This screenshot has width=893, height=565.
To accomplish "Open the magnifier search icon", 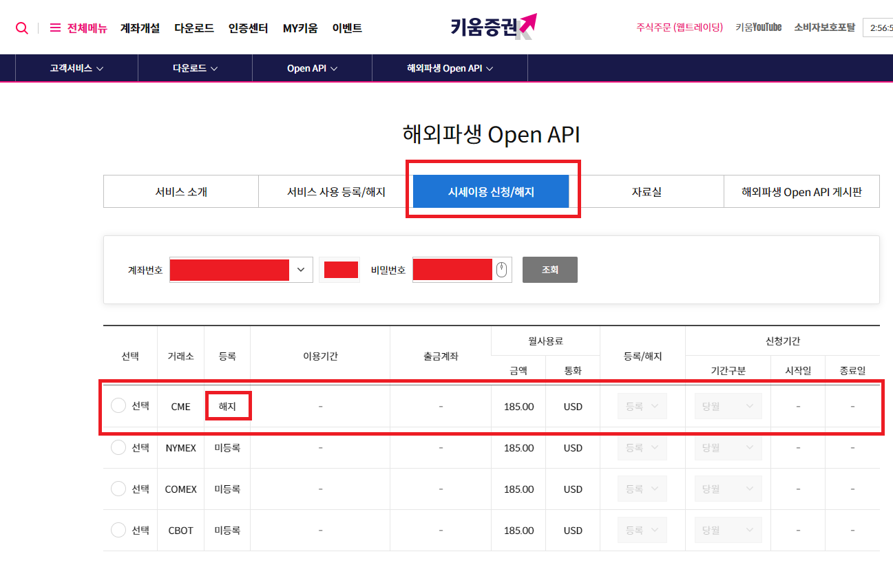I will [22, 28].
